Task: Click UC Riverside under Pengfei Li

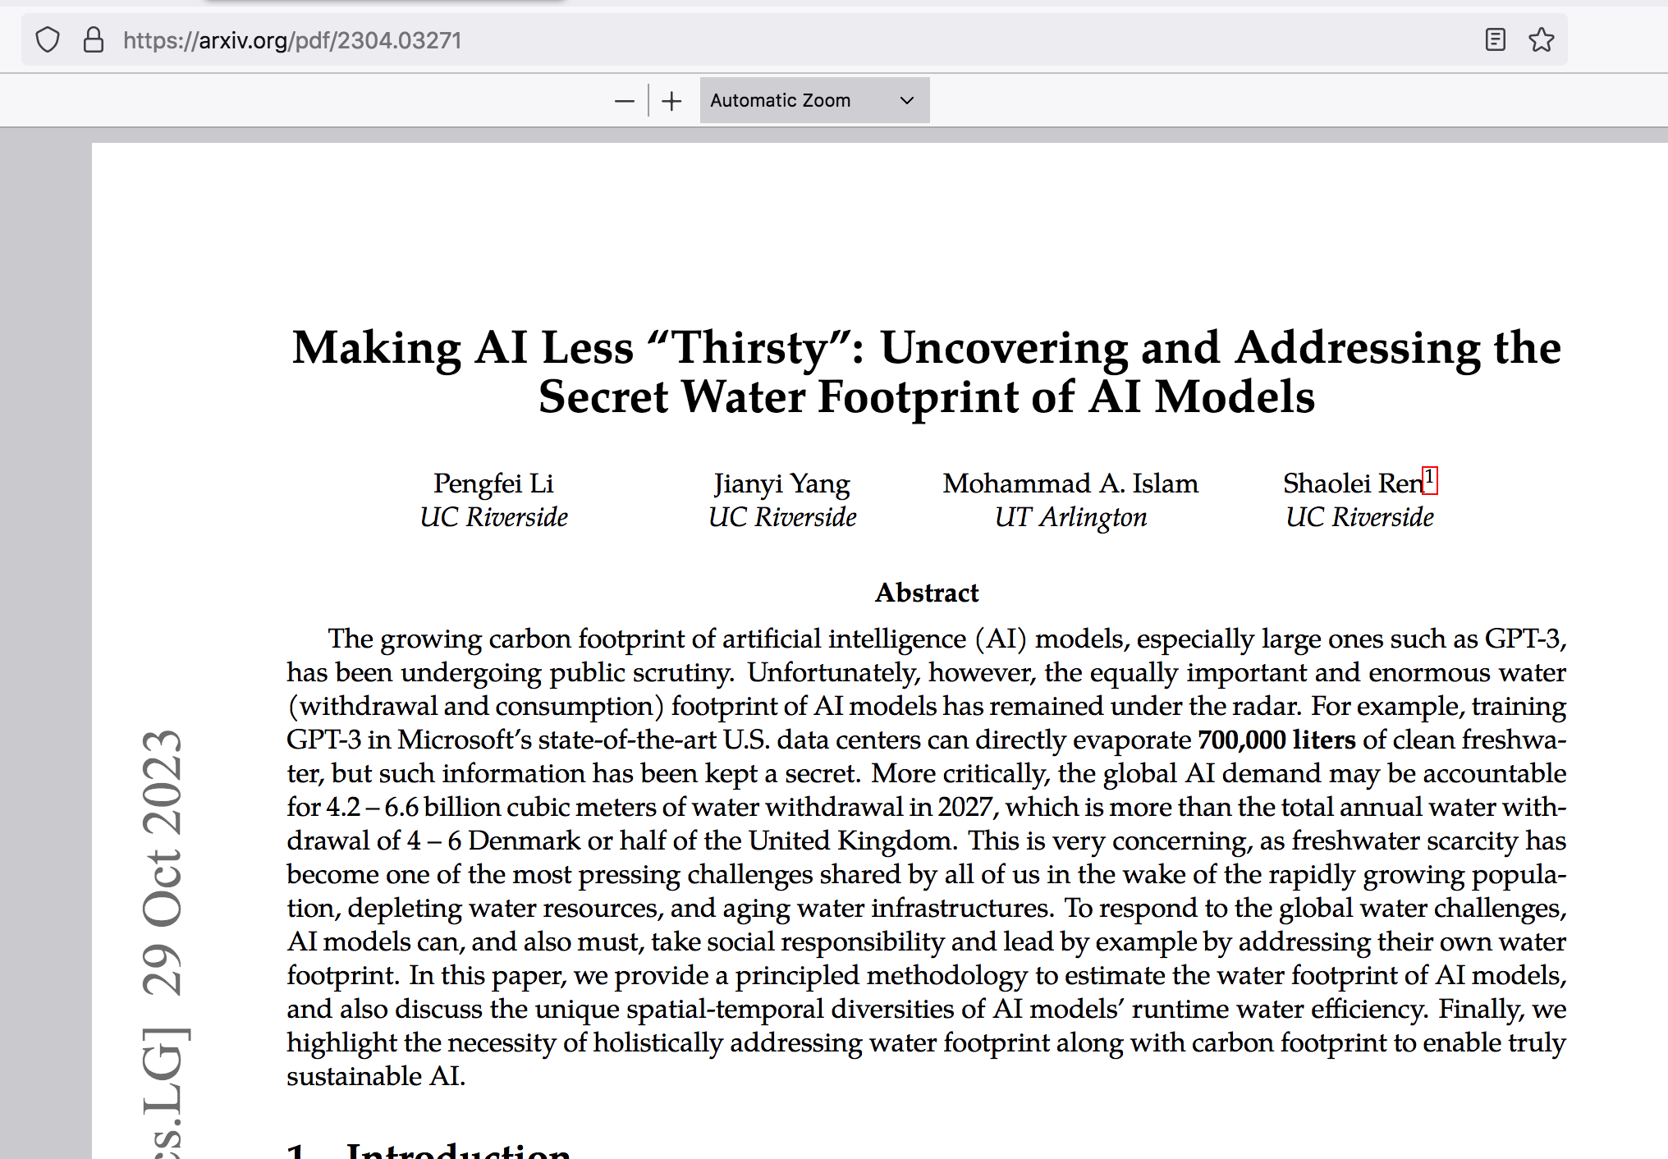Action: pos(493,517)
